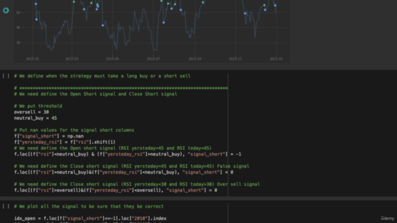Click the line starting 'idx_open = f.loc'
The width and height of the screenshot is (397, 223).
[x=91, y=219]
